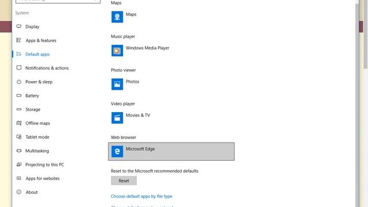Click the Music player heading
Image resolution: width=368 pixels, height=207 pixels.
122,36
